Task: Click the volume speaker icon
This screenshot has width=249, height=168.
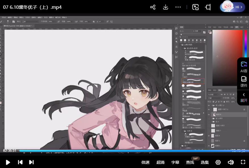Action: (231, 162)
